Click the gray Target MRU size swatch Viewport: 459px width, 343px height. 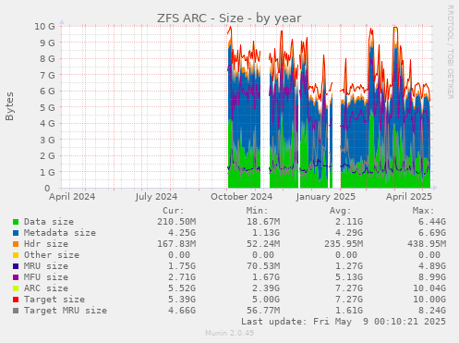pos(16,311)
